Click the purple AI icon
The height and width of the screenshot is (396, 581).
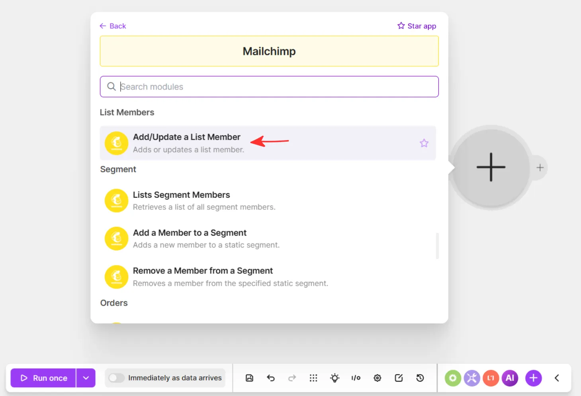(x=510, y=378)
